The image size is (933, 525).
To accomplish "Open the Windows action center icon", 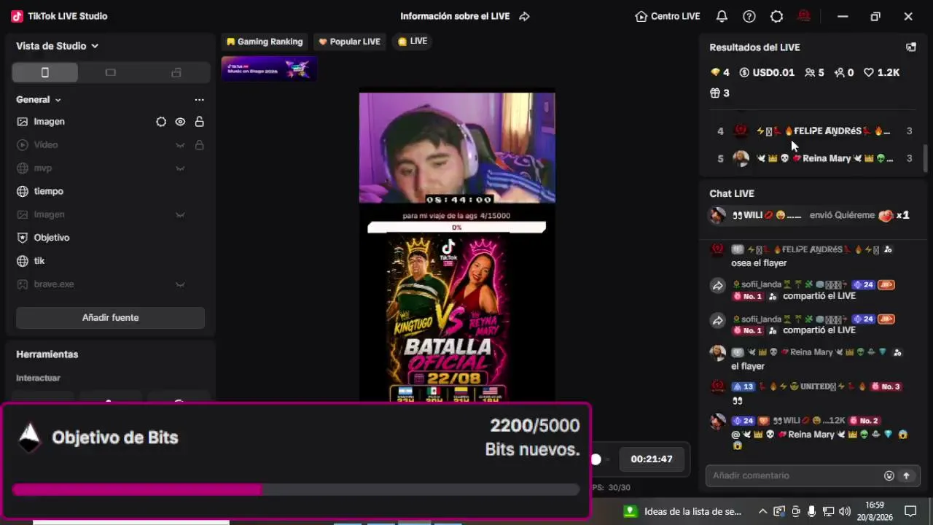I will tap(910, 511).
